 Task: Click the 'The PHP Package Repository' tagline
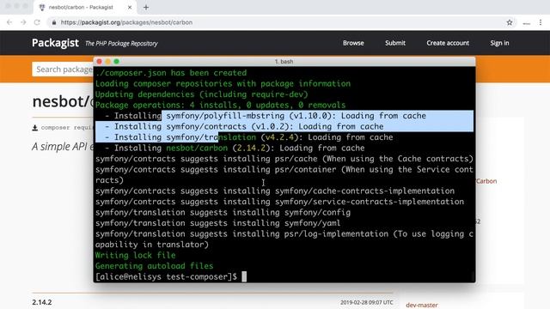pyautogui.click(x=121, y=44)
